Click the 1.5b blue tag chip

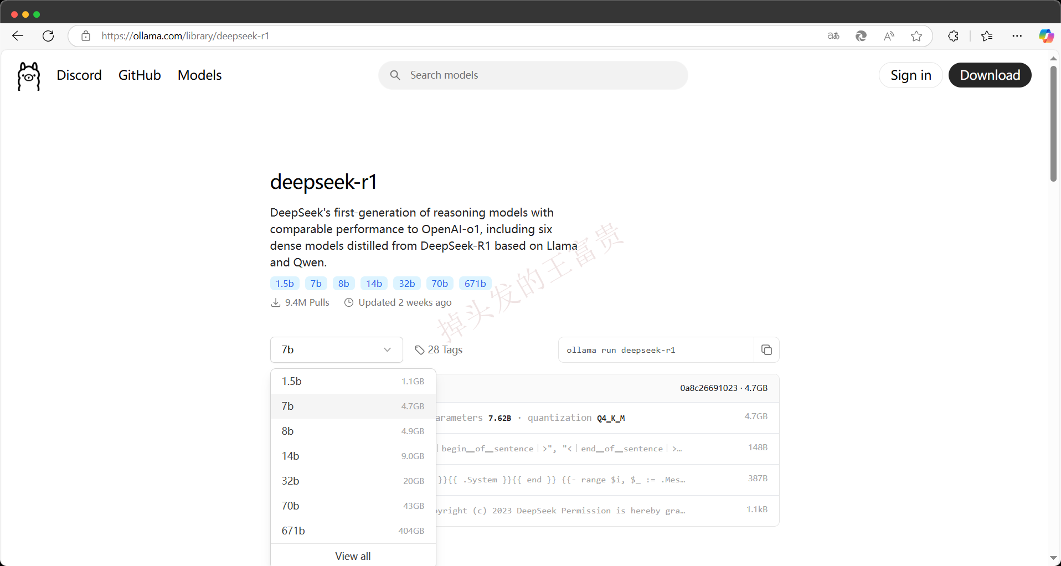[285, 284]
